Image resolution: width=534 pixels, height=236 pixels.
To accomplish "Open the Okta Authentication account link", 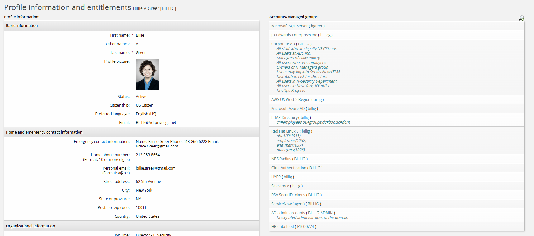I will (x=289, y=168).
